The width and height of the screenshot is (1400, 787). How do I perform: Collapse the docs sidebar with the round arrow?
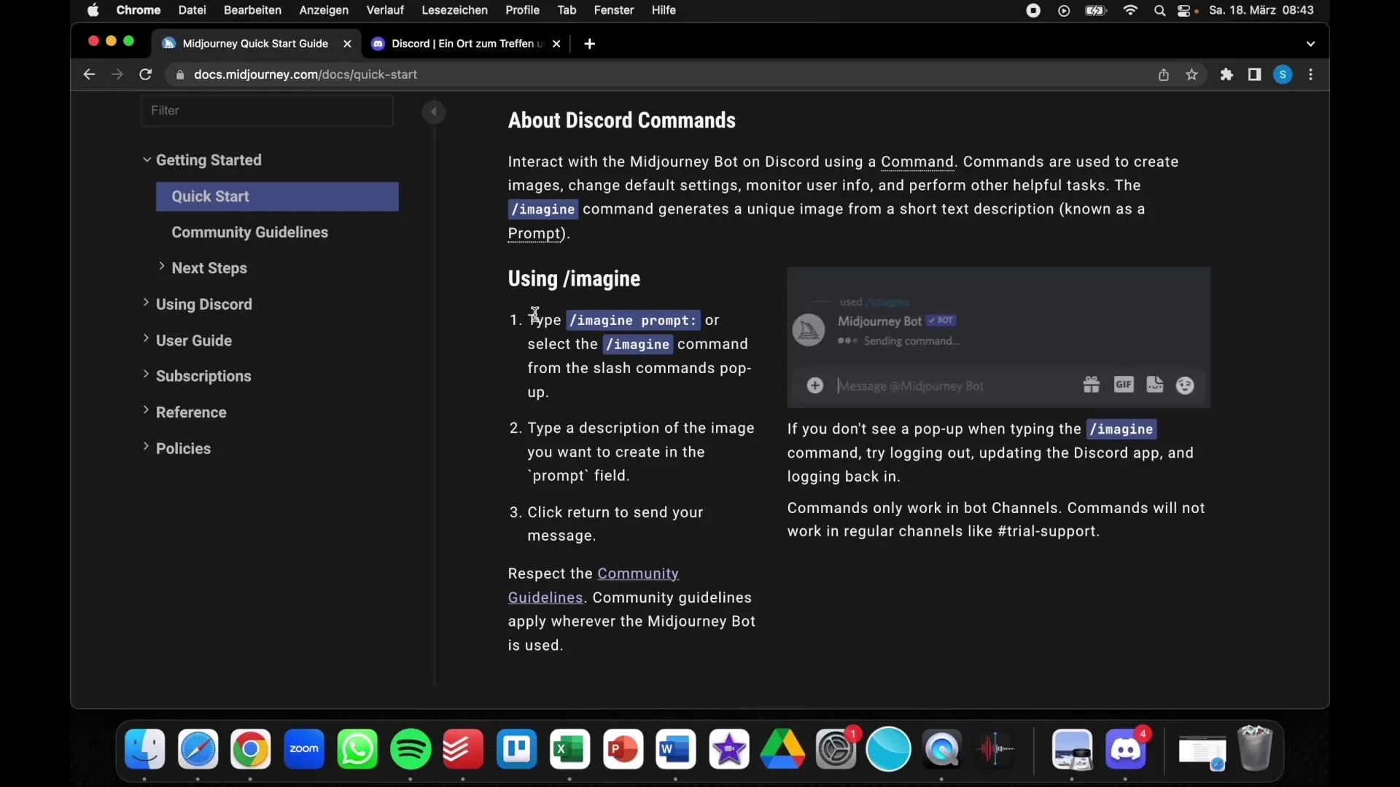tap(434, 111)
